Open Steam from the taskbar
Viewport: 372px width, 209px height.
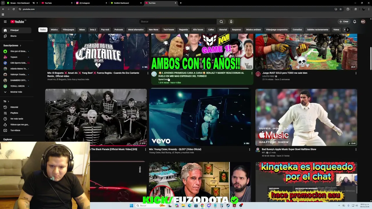228,206
